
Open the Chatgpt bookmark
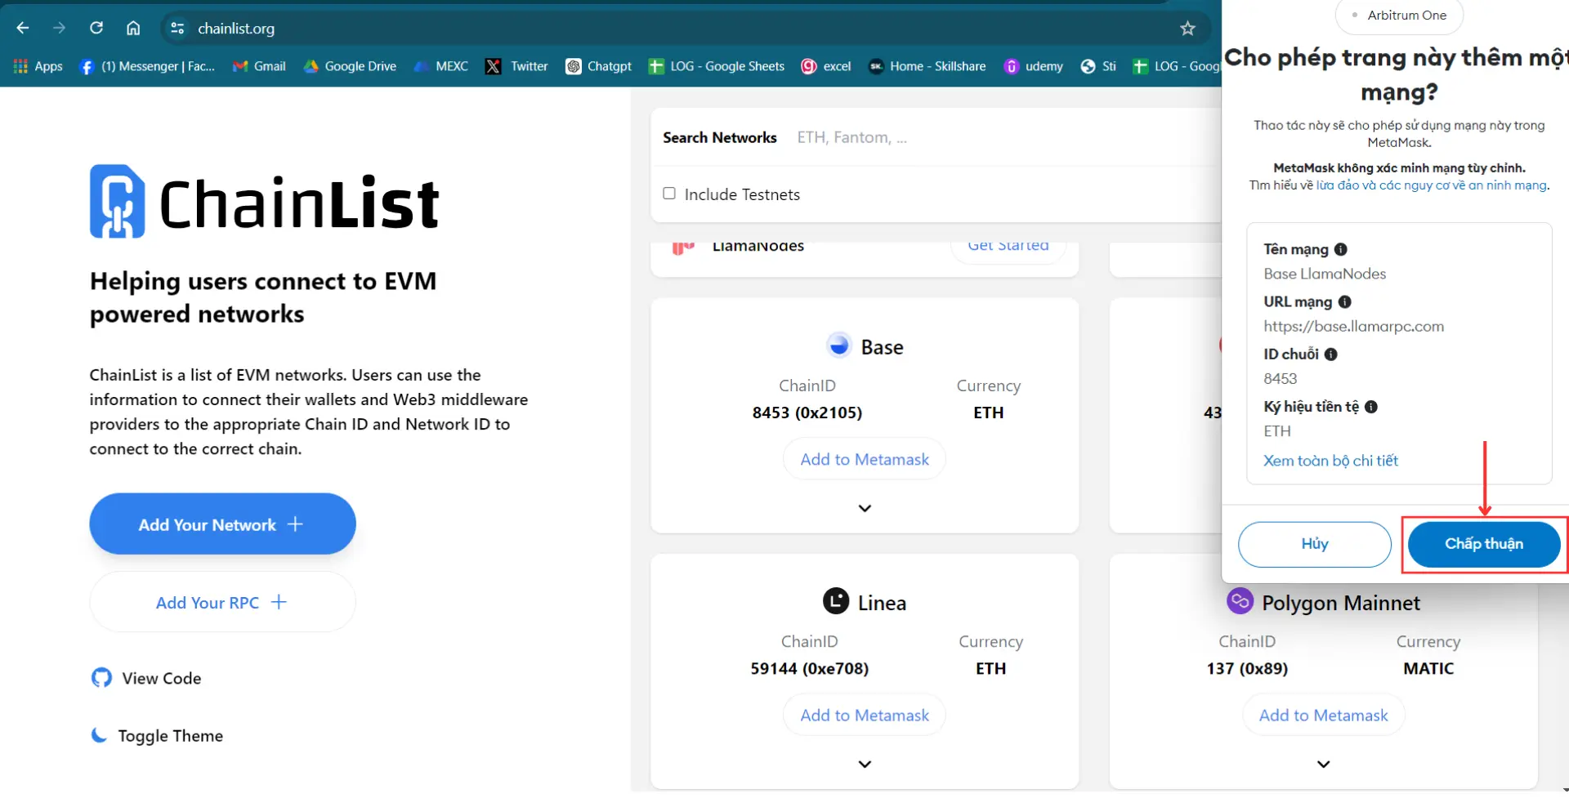click(598, 66)
